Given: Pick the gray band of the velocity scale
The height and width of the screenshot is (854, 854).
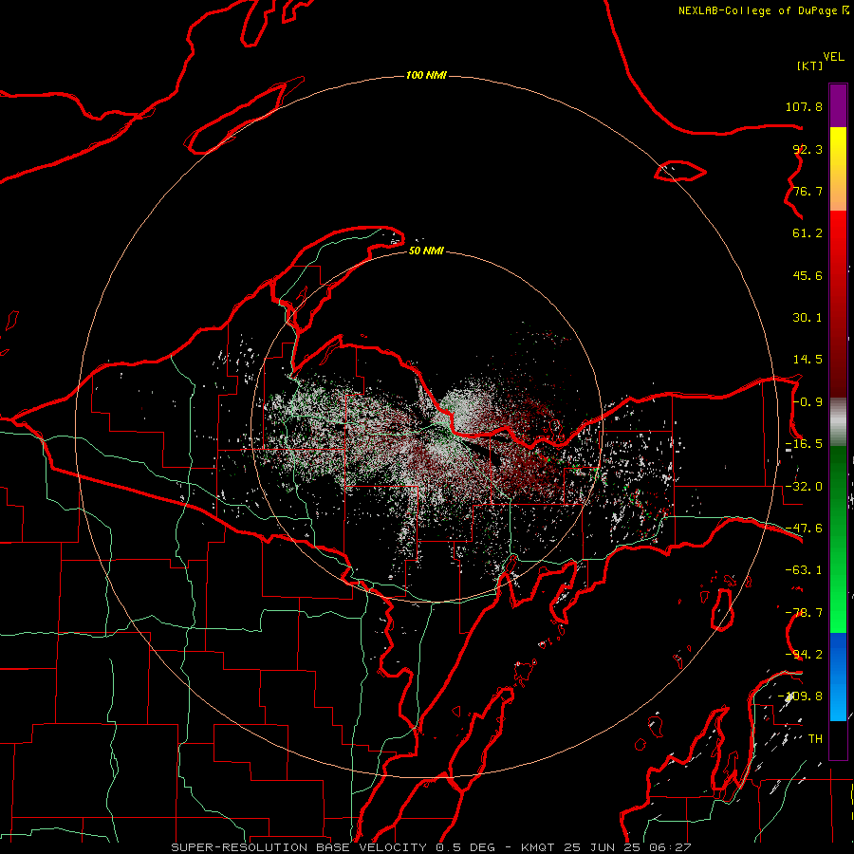Looking at the screenshot, I should [838, 419].
